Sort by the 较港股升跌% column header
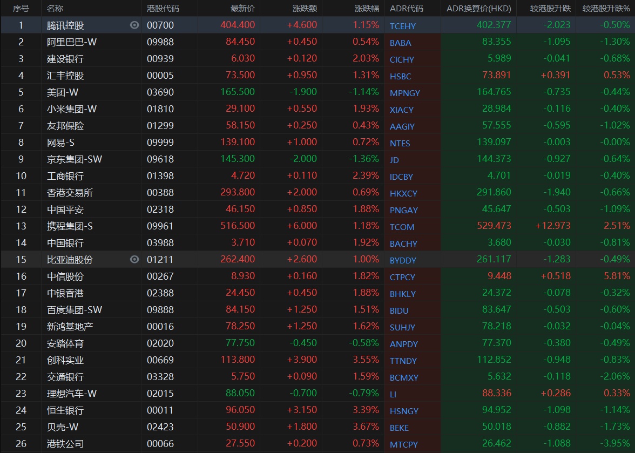Screen dimensions: 635x453 point(606,9)
